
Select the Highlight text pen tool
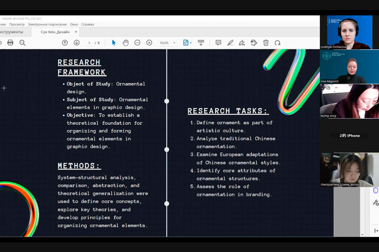(230, 43)
